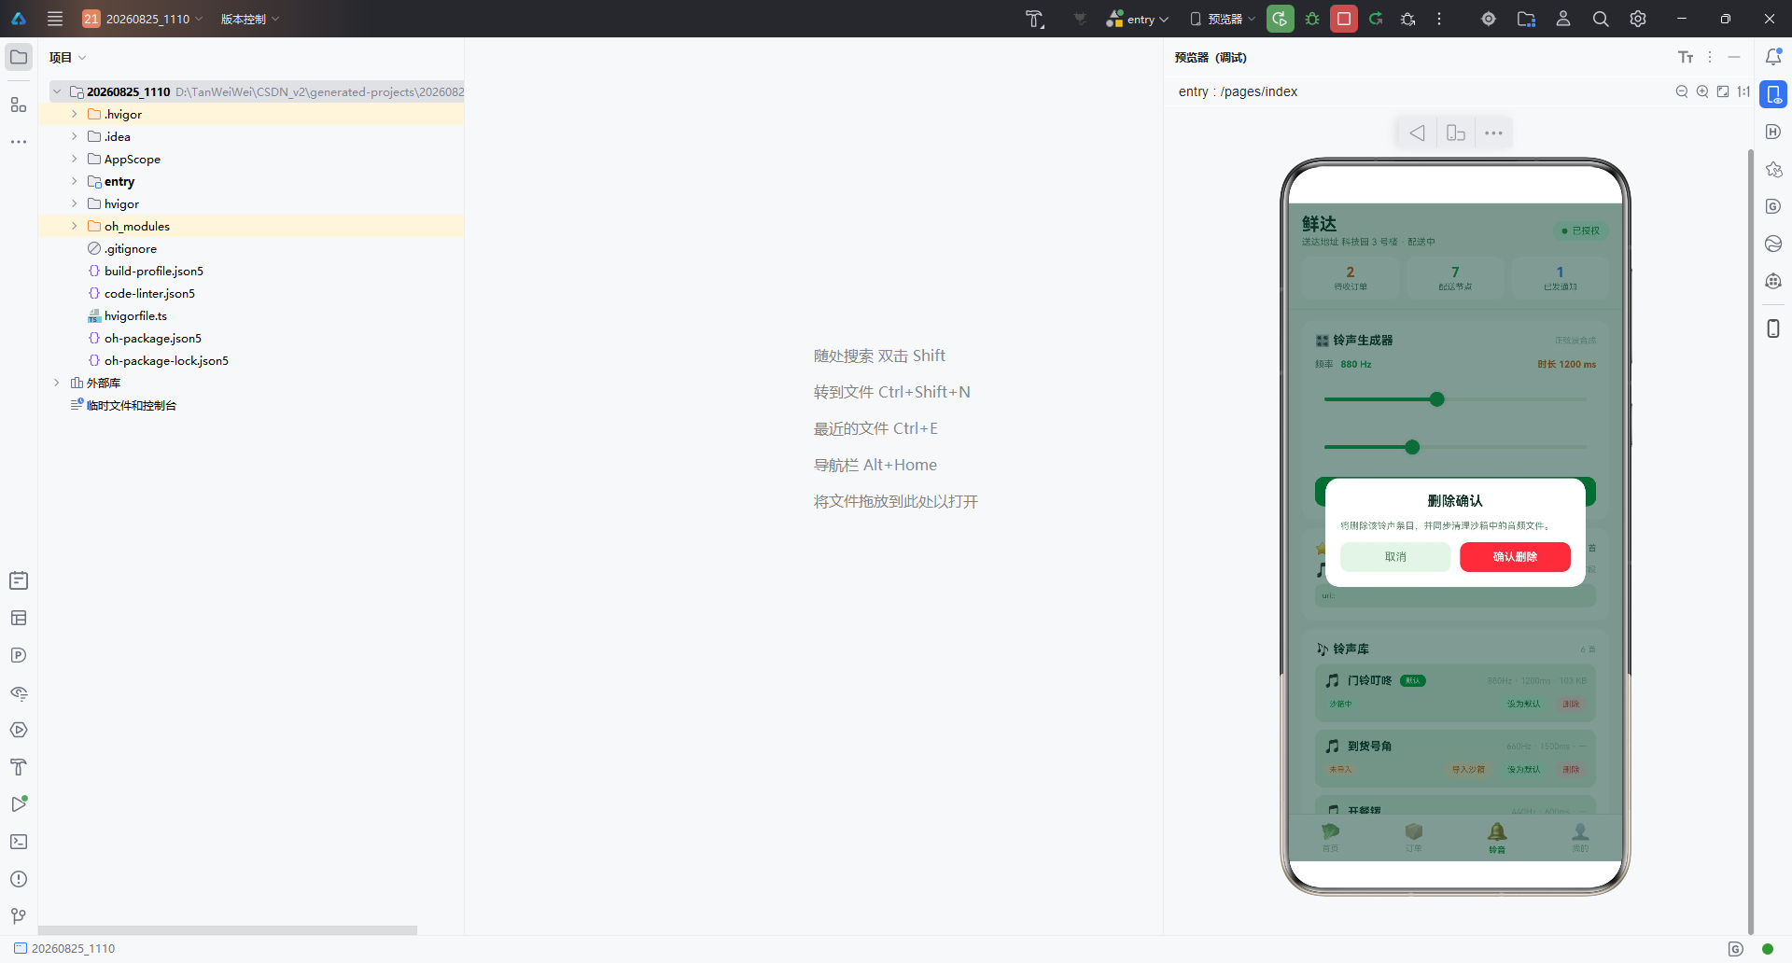Click the 我的 tab in phone bottom nav
Screen dimensions: 1792x963
1580,837
